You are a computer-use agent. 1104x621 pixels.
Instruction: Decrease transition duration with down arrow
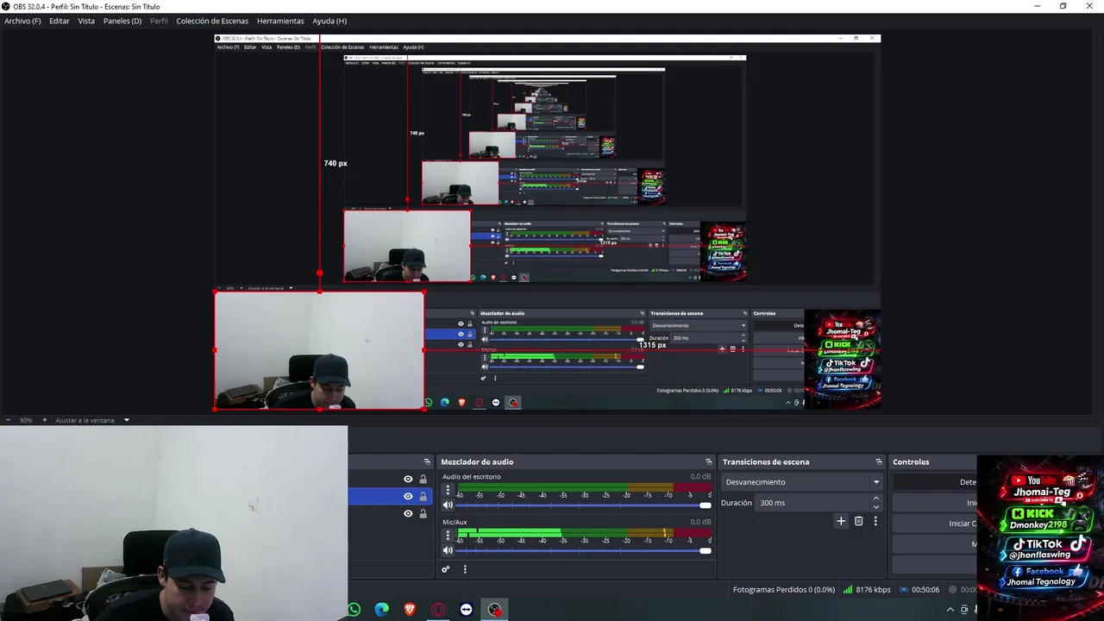pos(876,507)
